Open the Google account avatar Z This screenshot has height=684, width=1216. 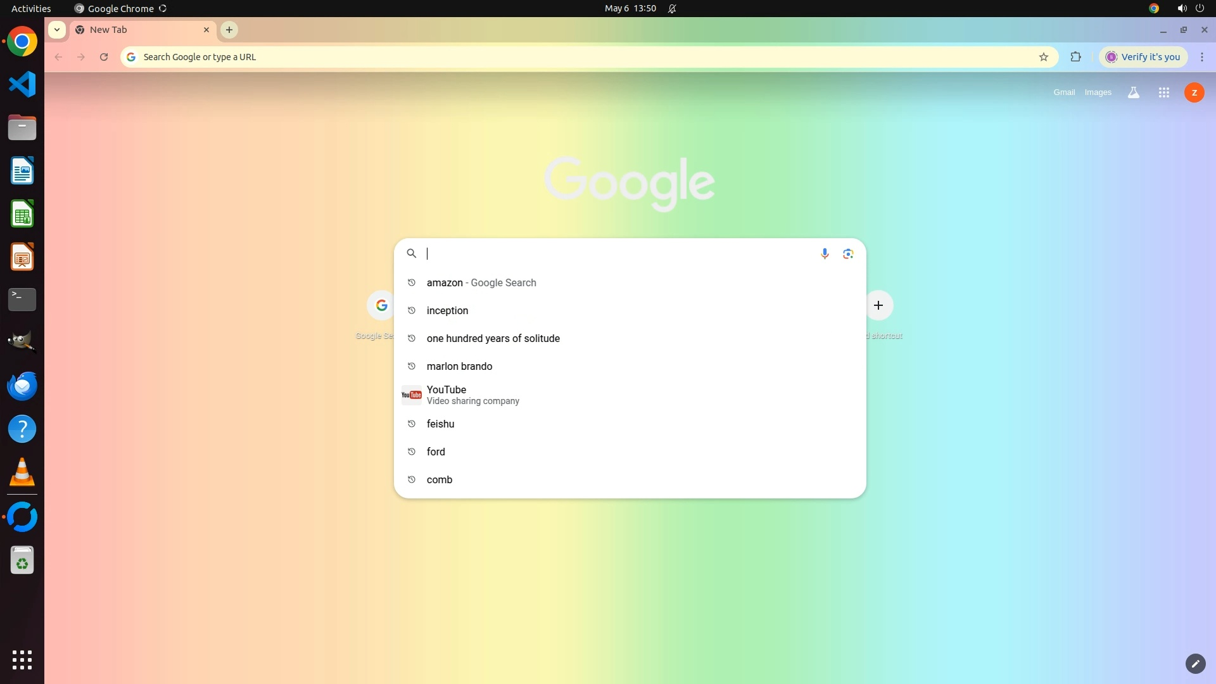click(1194, 92)
